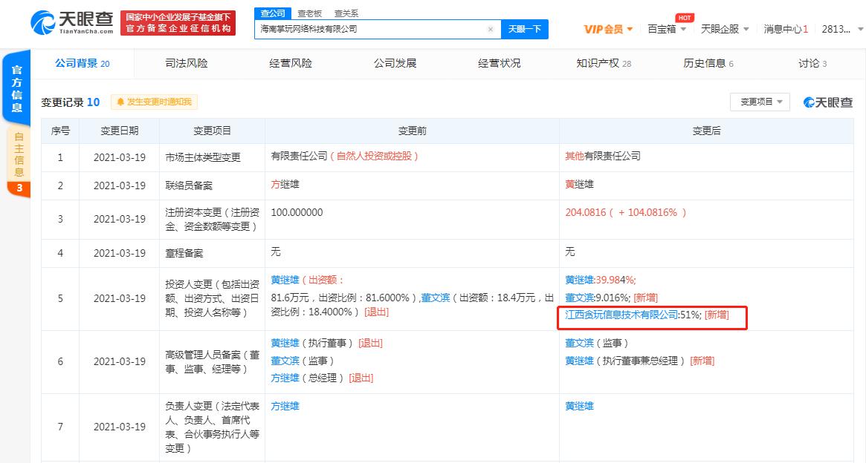Screen dimensions: 866x463
Task: Click the 变更前 column header
Action: [412, 131]
